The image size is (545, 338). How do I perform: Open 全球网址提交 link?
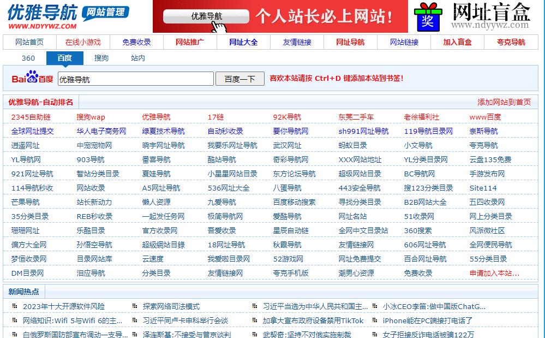point(32,131)
